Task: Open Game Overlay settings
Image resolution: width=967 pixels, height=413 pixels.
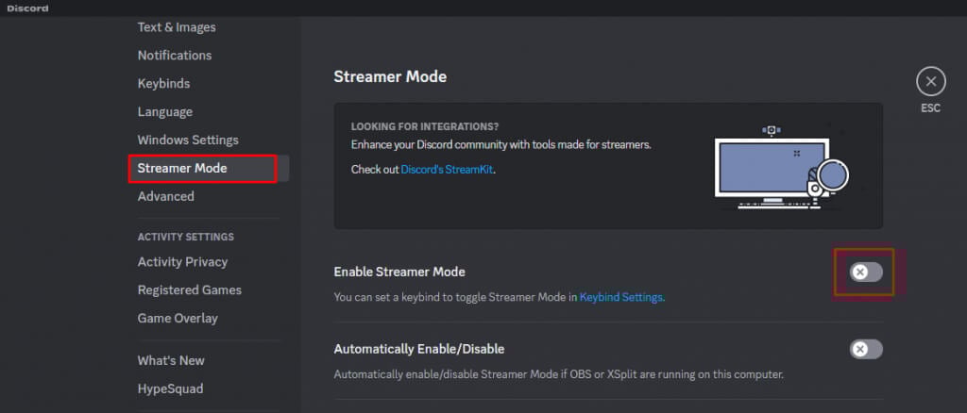Action: coord(178,319)
